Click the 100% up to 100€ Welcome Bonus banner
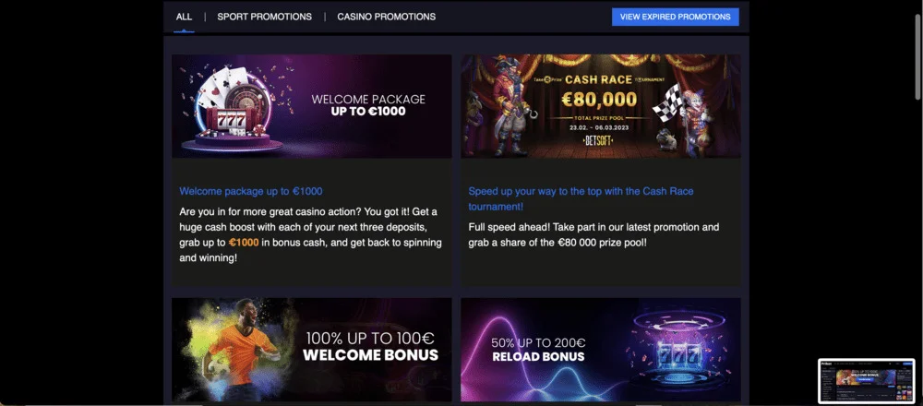 (x=311, y=350)
